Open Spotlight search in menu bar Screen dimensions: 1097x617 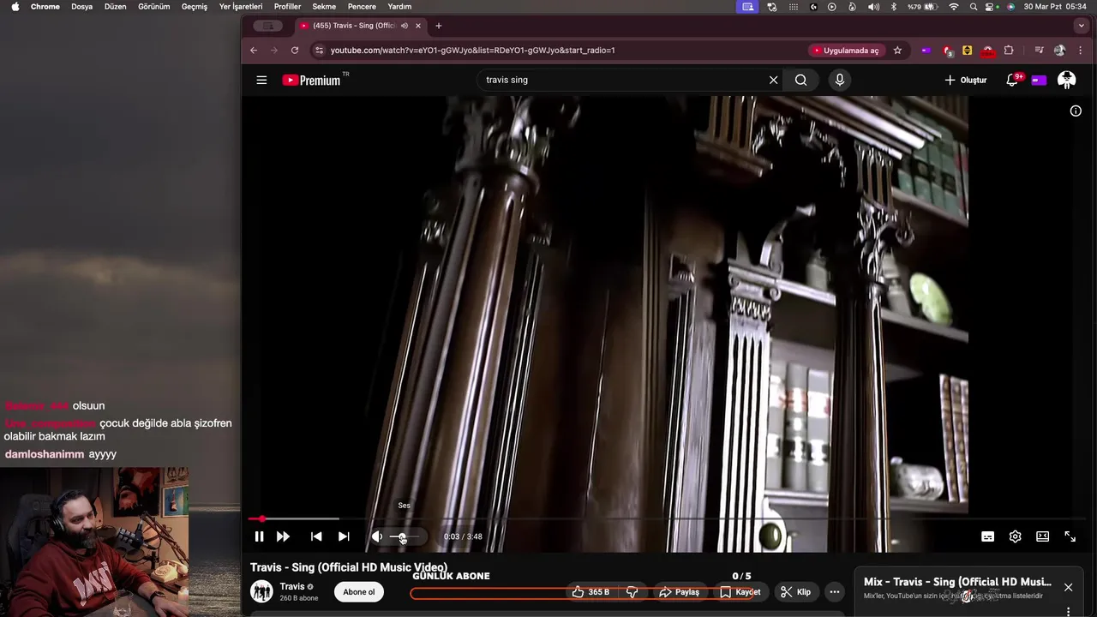click(974, 6)
